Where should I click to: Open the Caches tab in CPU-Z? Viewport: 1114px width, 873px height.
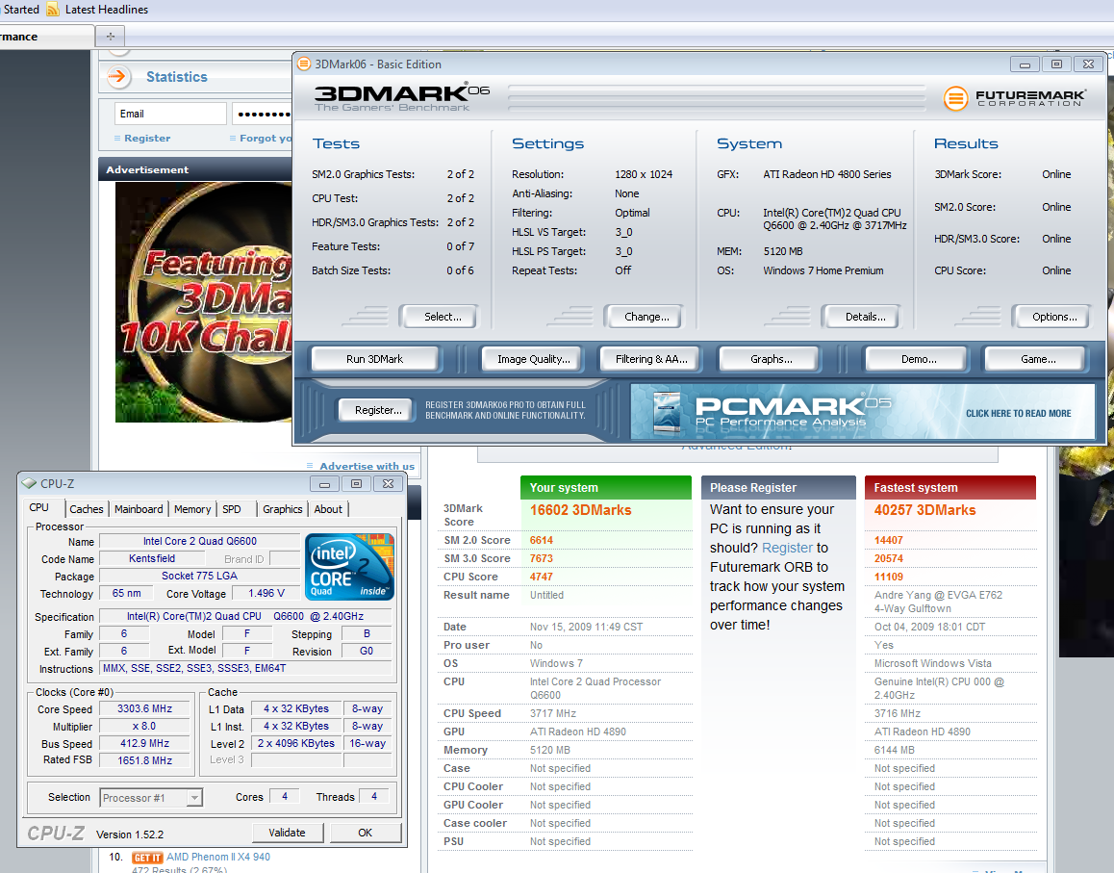[x=86, y=509]
